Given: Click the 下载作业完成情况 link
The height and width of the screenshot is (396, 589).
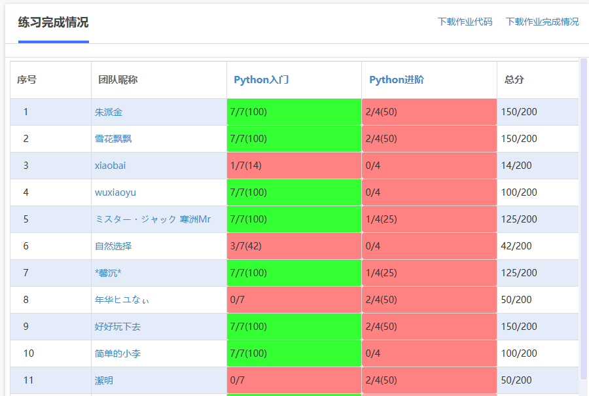Looking at the screenshot, I should (542, 22).
